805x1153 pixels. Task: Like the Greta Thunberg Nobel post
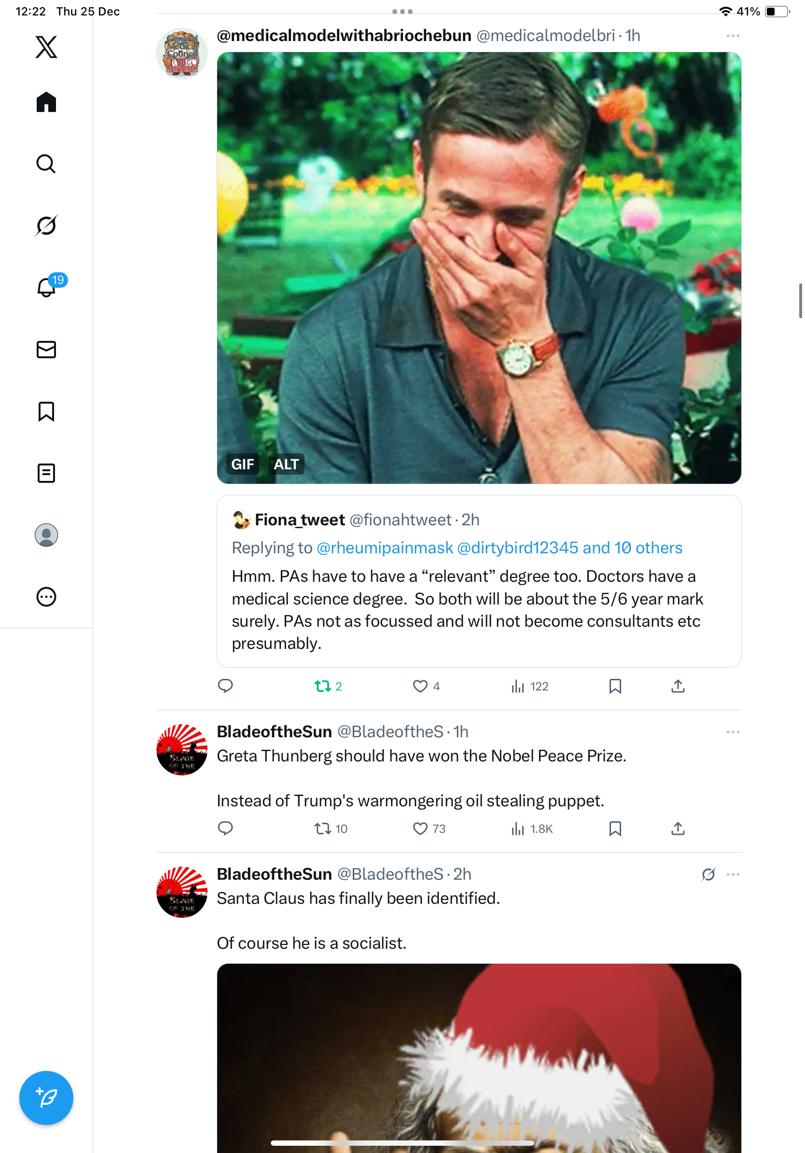pyautogui.click(x=420, y=829)
